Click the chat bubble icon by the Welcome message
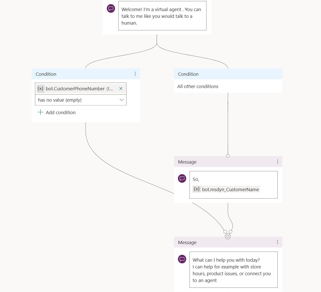 [x=111, y=9]
